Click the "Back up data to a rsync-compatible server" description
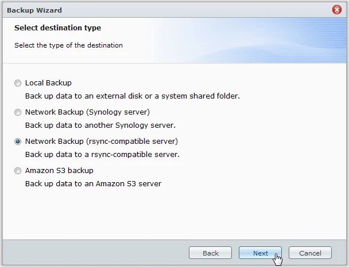Viewport: 349px width, 267px height. [102, 155]
